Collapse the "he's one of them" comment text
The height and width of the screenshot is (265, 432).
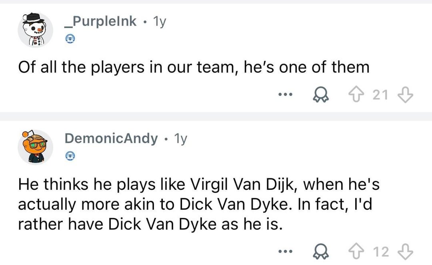194,67
